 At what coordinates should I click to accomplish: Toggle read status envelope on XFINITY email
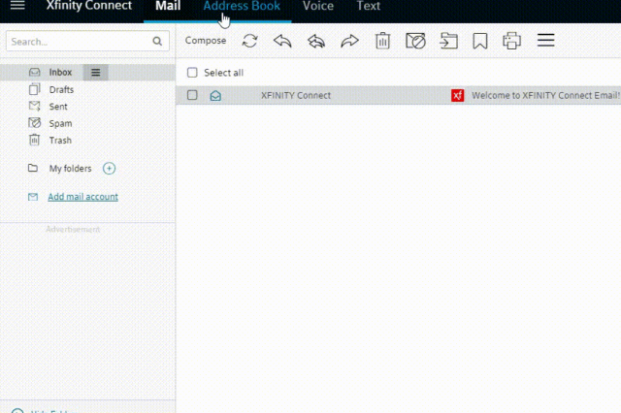coord(215,95)
